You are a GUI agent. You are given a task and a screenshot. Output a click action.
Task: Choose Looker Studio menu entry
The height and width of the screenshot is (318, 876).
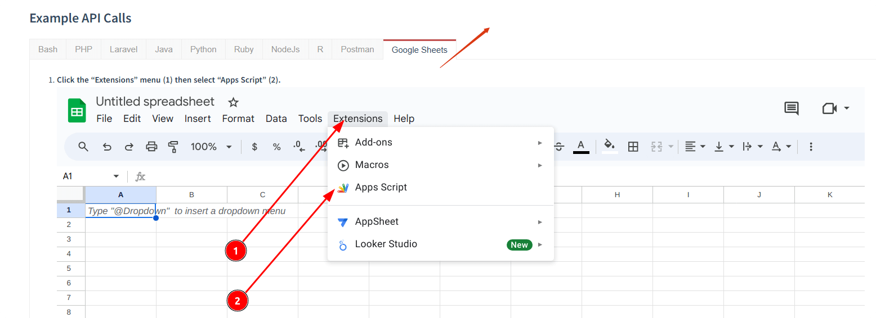pos(441,244)
